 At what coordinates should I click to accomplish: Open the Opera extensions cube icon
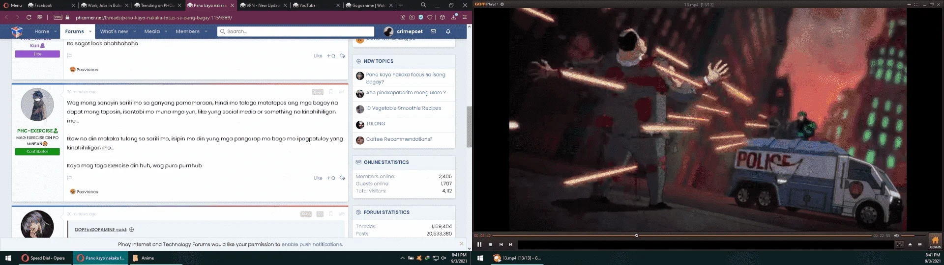click(x=442, y=17)
